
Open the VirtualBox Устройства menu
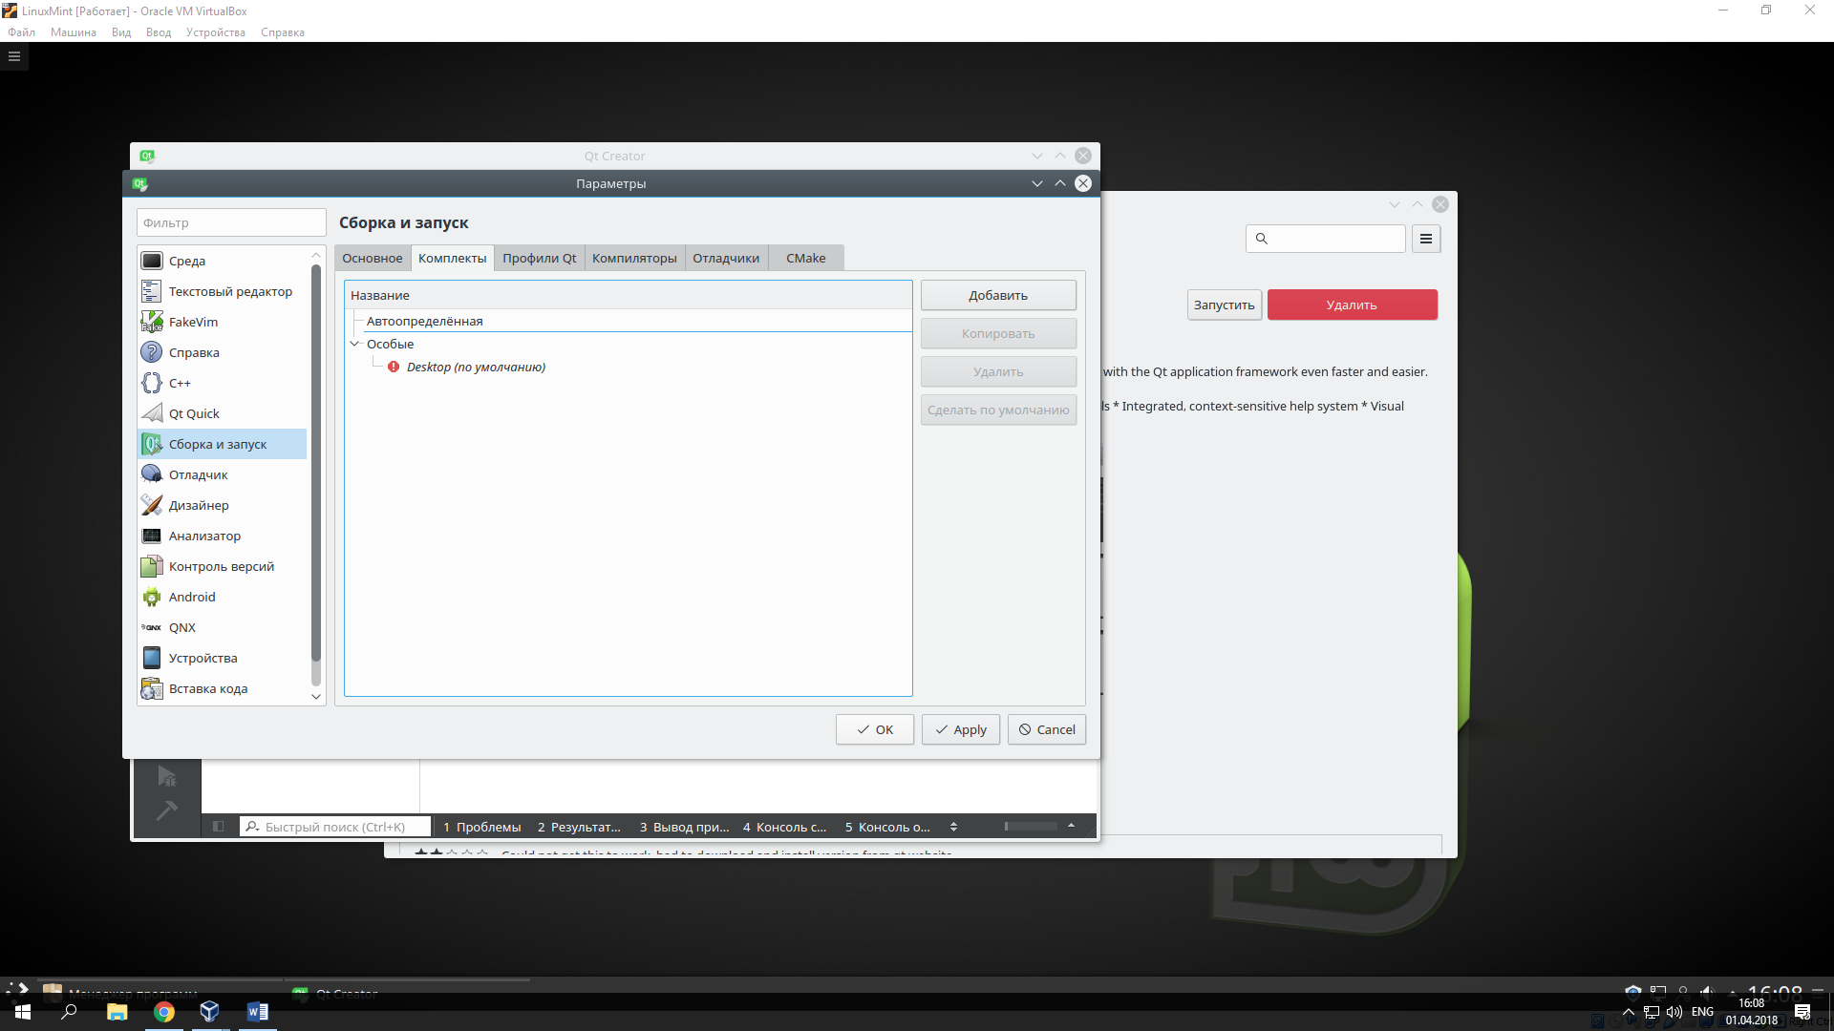tap(216, 32)
